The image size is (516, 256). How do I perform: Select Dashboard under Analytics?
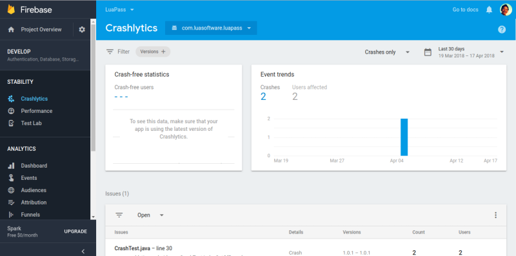pyautogui.click(x=34, y=166)
